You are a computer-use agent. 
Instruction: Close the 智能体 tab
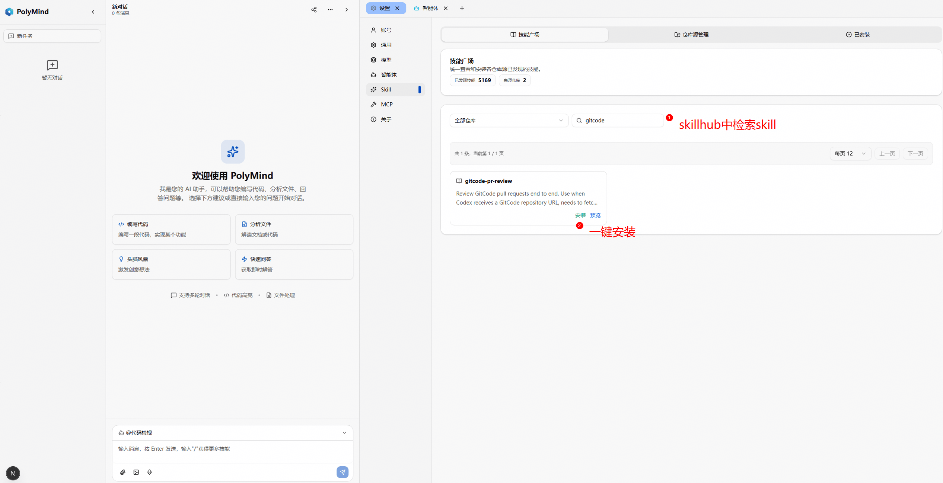446,8
